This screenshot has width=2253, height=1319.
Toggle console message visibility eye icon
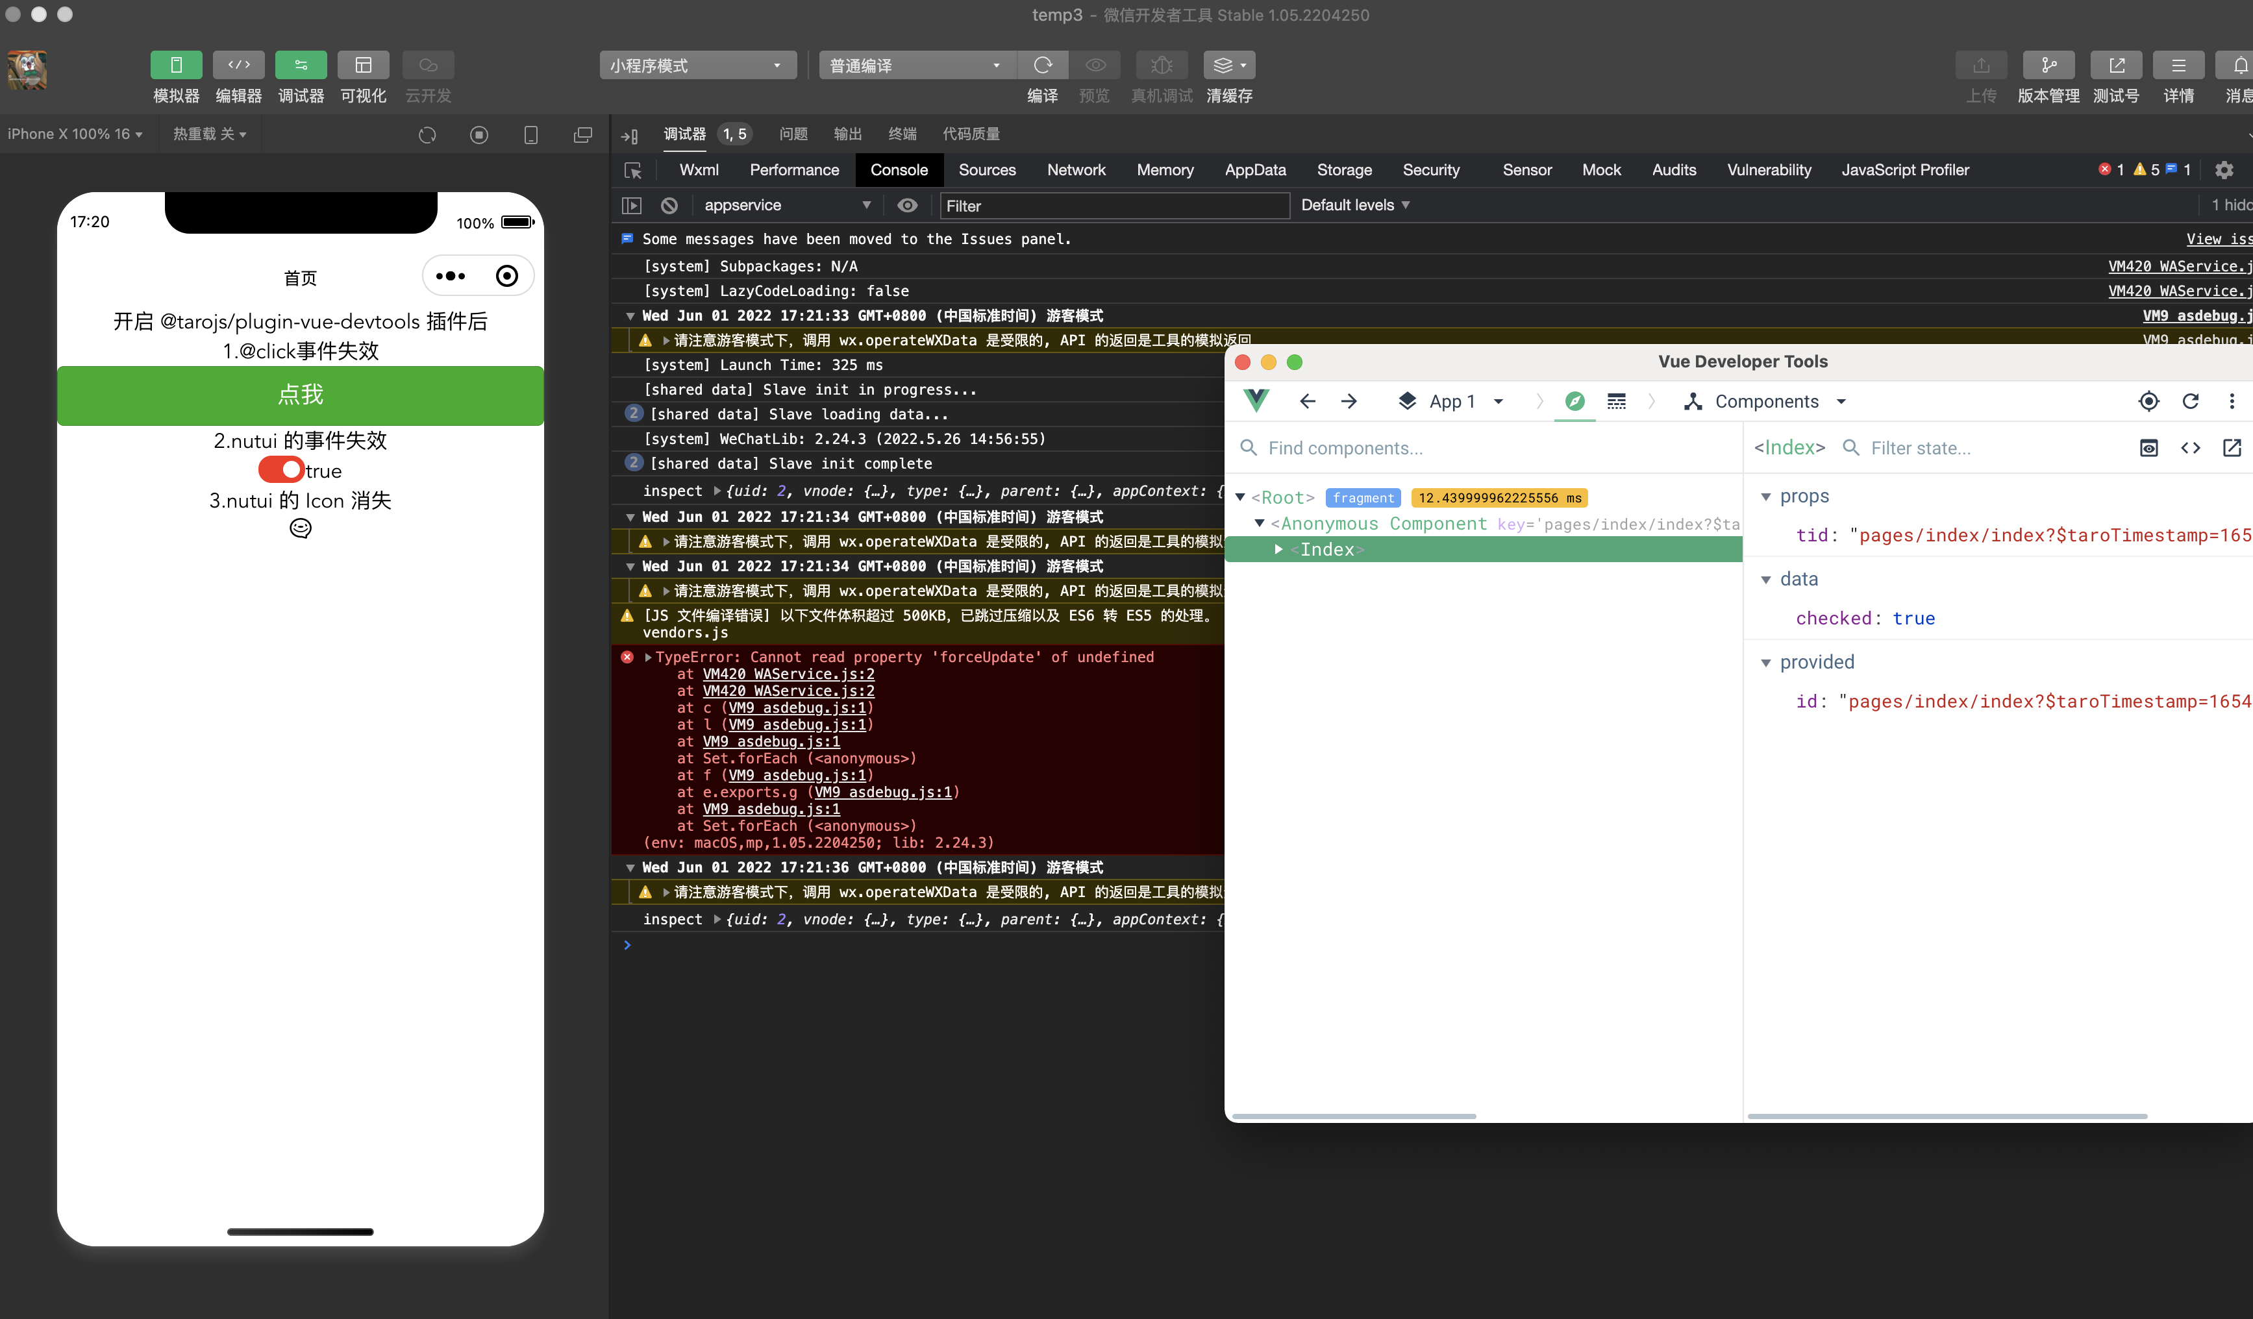(908, 206)
